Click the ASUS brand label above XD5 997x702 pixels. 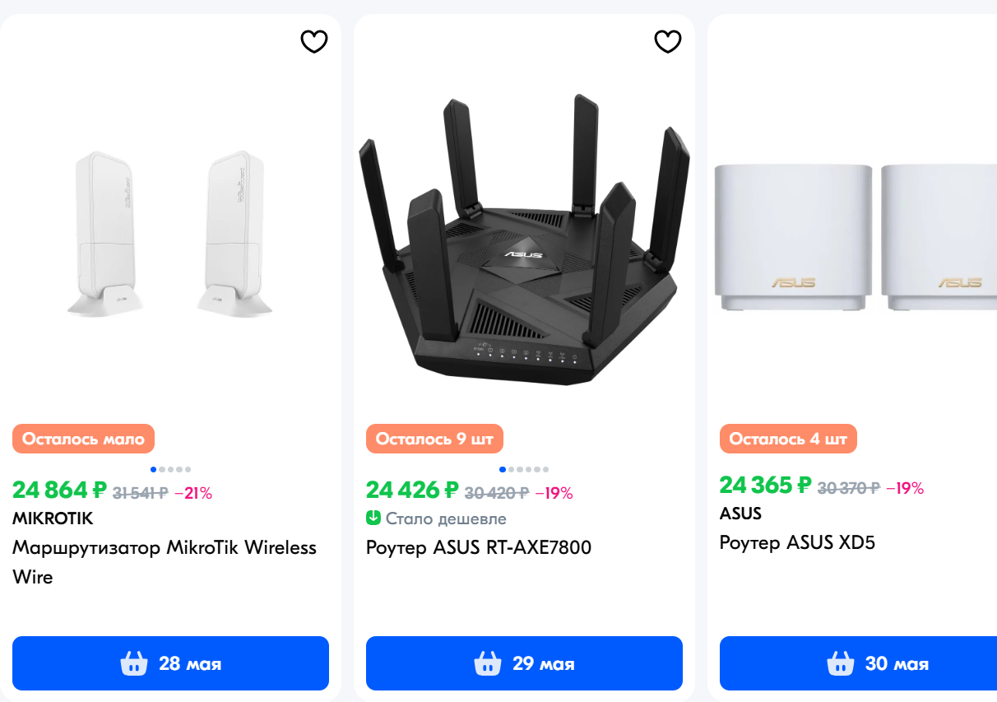pos(740,514)
